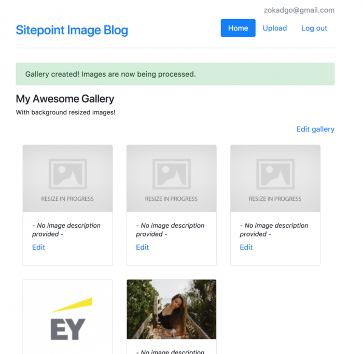The image size is (363, 354).
Task: Click the green Gallery created alert
Action: 175,74
